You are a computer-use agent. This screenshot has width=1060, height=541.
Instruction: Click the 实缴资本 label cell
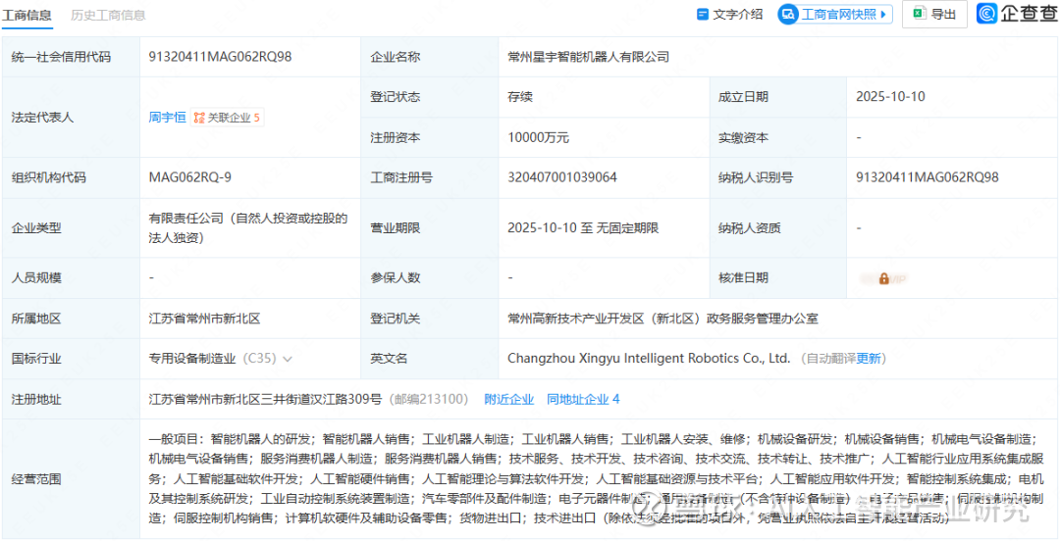778,137
